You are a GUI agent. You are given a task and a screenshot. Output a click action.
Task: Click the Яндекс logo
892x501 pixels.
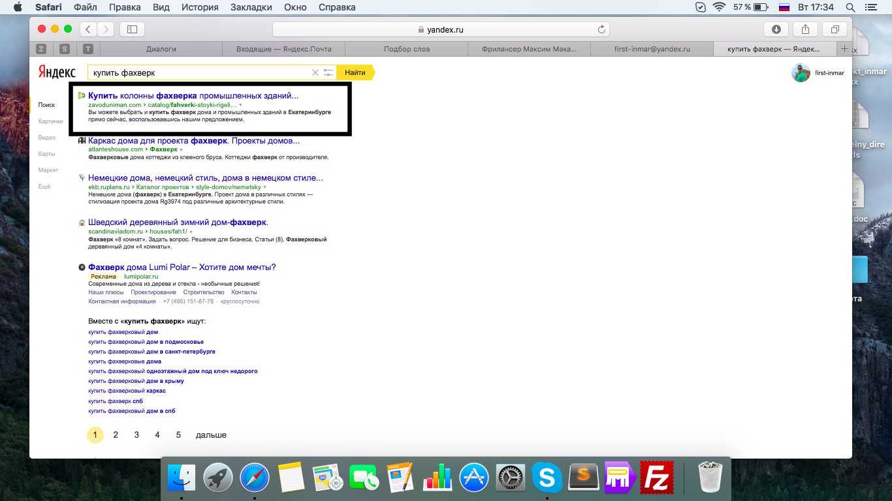tap(56, 72)
